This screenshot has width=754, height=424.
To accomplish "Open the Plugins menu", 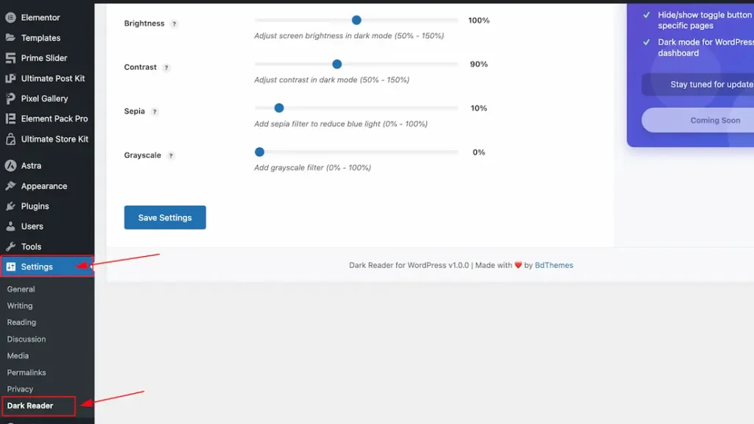I will pos(35,206).
